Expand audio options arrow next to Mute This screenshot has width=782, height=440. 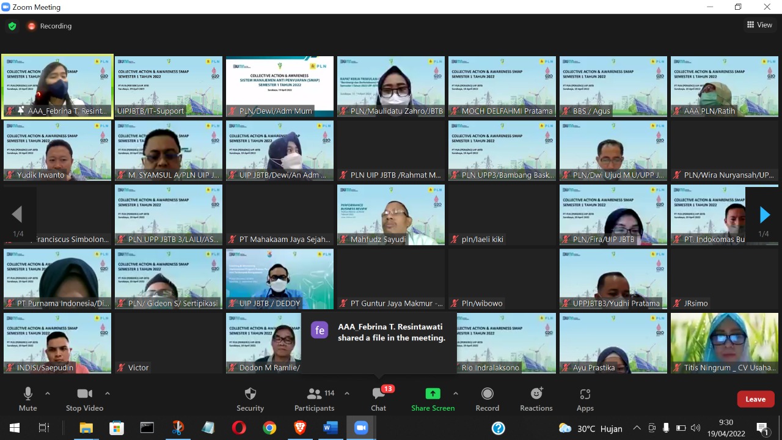tap(48, 394)
